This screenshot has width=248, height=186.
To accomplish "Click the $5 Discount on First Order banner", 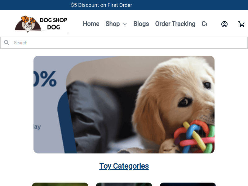I will tap(102, 5).
